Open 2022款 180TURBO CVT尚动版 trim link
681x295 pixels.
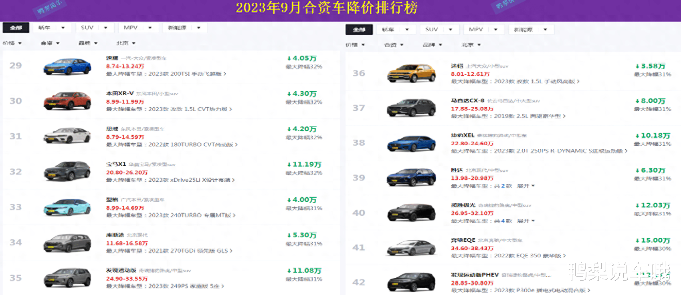[193, 144]
